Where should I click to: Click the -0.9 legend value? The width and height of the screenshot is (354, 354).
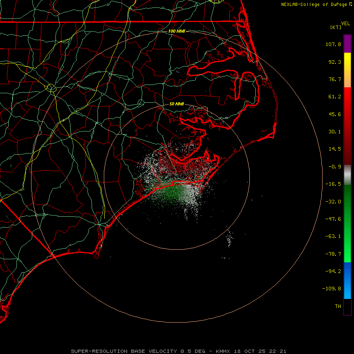335,167
